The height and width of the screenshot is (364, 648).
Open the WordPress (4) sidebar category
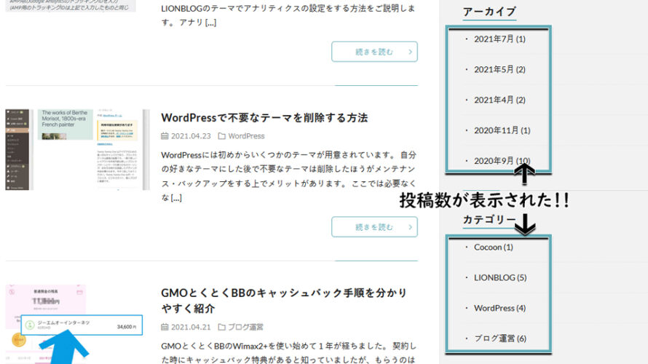(499, 308)
